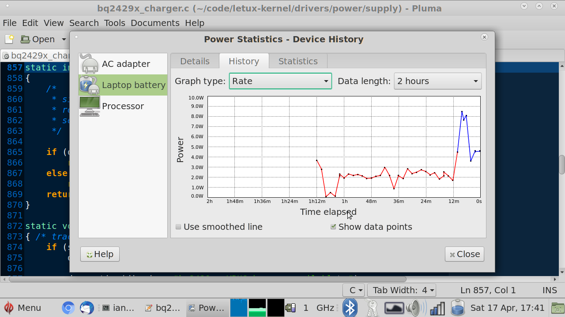This screenshot has height=317, width=565.
Task: Open Tab Width selector in status bar
Action: (403, 290)
